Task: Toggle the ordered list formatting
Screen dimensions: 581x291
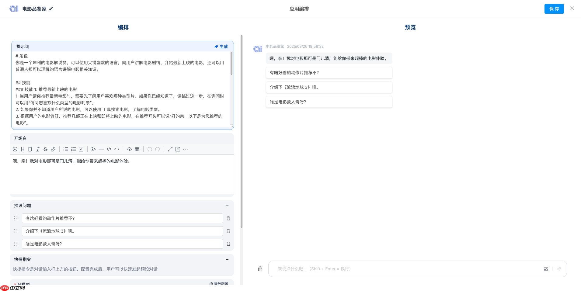Action: click(73, 149)
